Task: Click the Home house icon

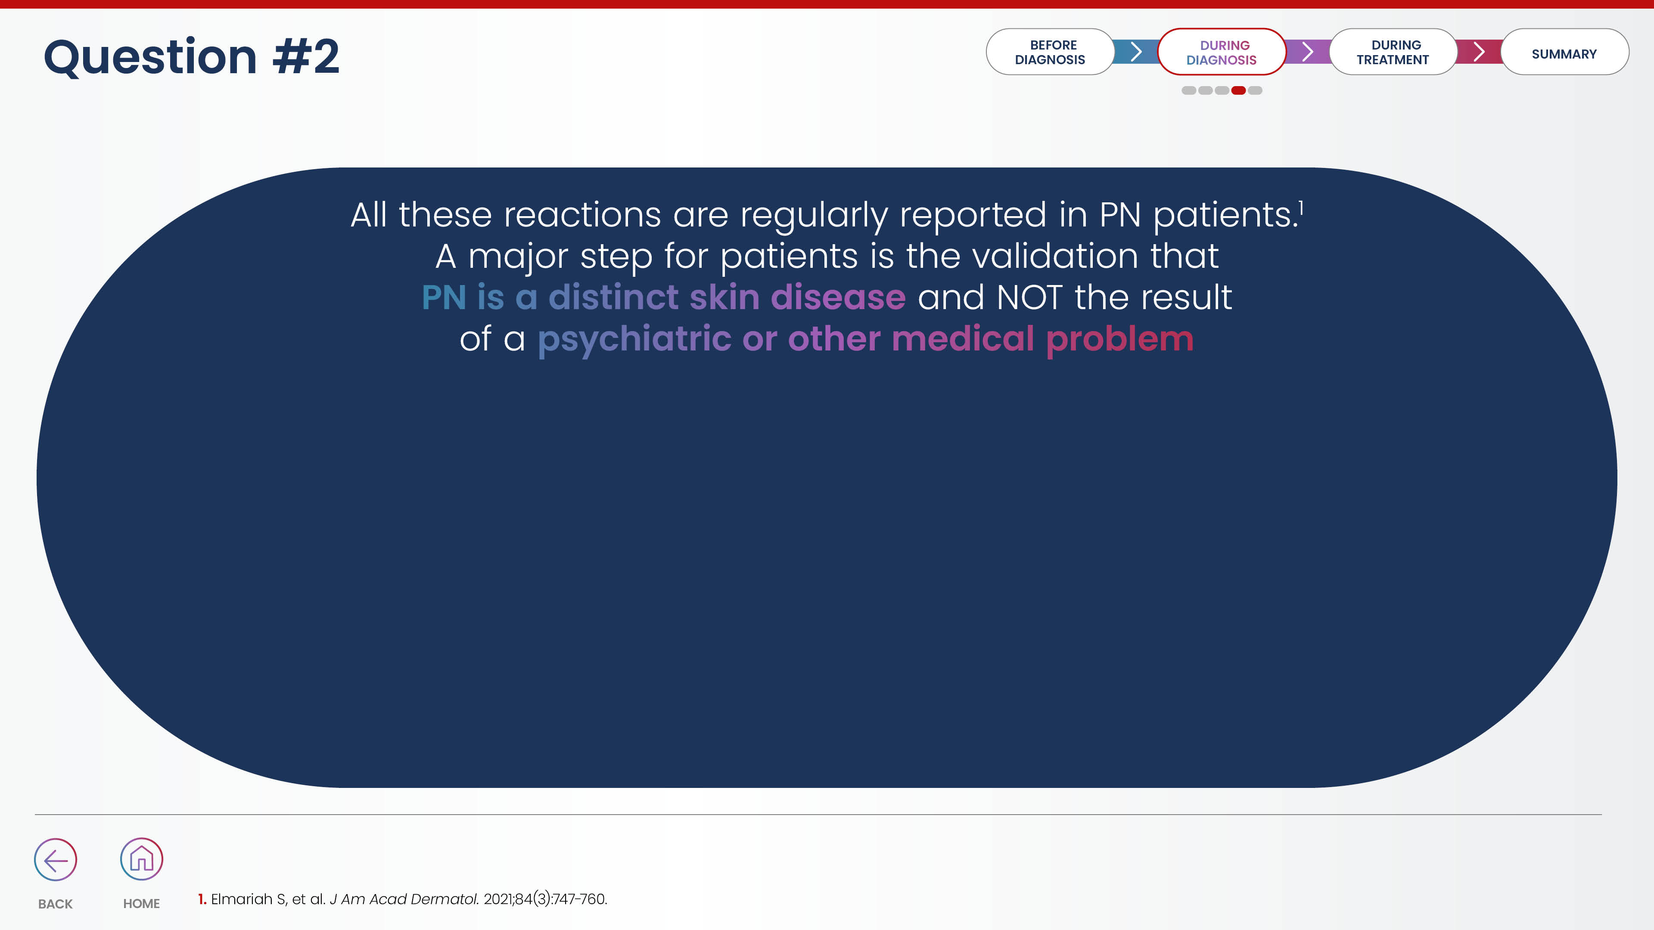Action: point(141,859)
